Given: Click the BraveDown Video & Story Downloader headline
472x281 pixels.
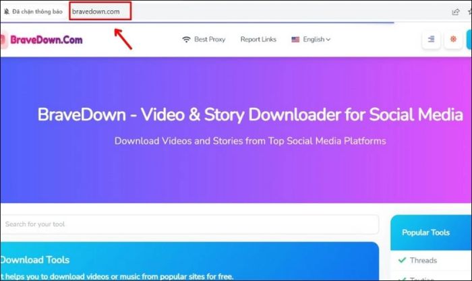Looking at the screenshot, I should click(250, 115).
